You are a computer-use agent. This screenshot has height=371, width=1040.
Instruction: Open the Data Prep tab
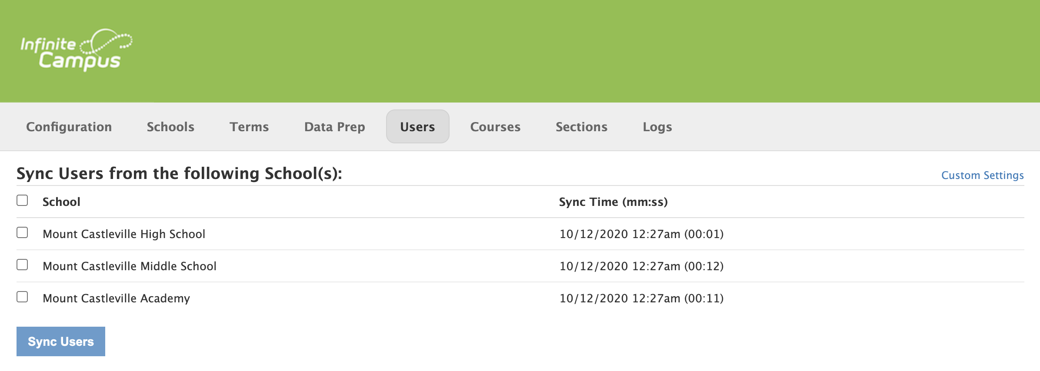334,127
